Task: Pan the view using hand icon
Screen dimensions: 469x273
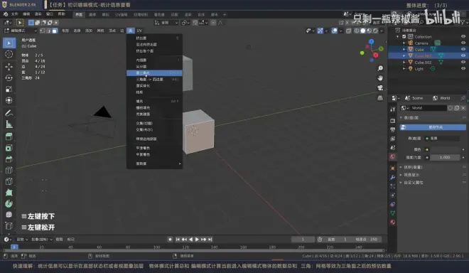Action: pos(380,77)
